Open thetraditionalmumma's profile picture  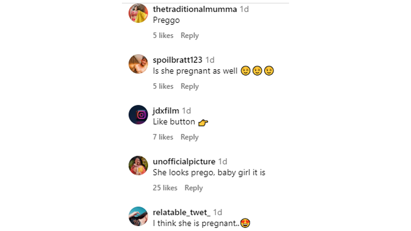138,13
